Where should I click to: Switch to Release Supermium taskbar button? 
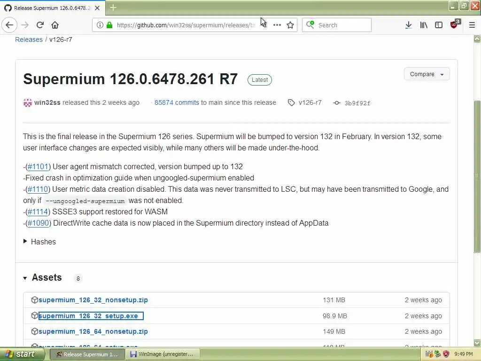[x=87, y=354]
